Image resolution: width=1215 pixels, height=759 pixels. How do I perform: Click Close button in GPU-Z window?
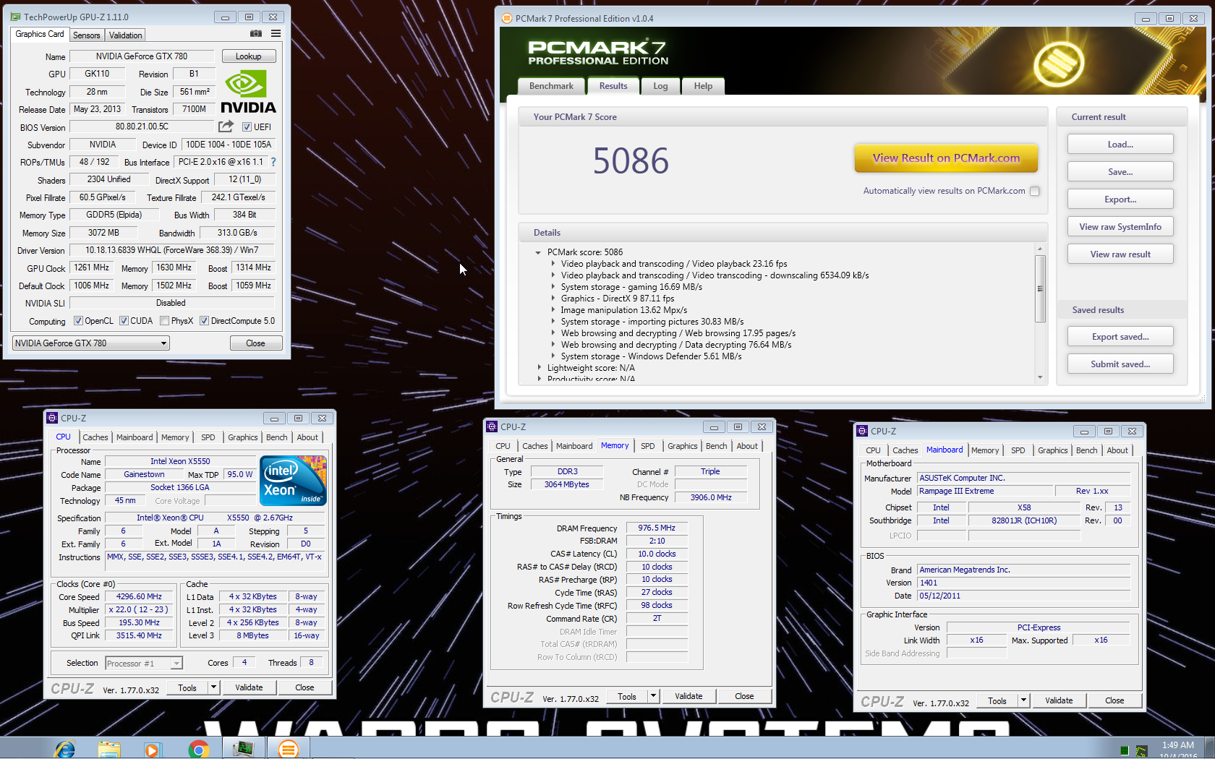tap(255, 343)
